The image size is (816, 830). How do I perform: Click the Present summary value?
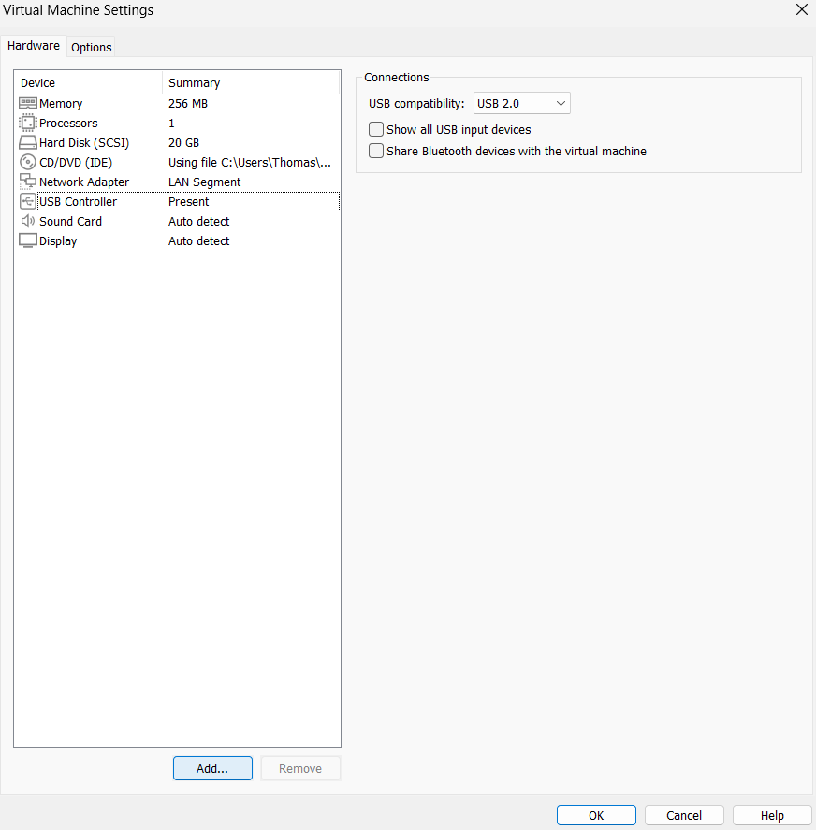point(188,201)
